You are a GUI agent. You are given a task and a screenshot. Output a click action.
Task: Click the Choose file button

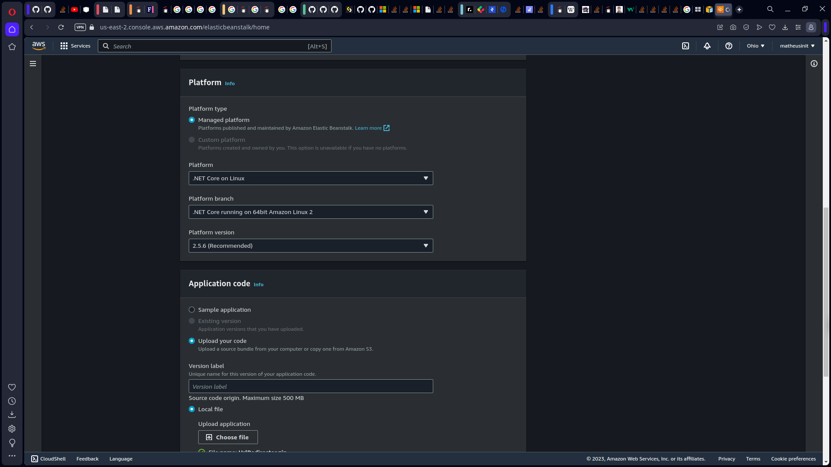(x=228, y=437)
